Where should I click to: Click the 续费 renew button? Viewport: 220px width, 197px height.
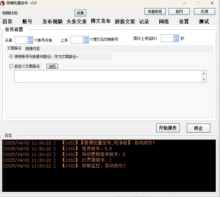[x=80, y=13]
